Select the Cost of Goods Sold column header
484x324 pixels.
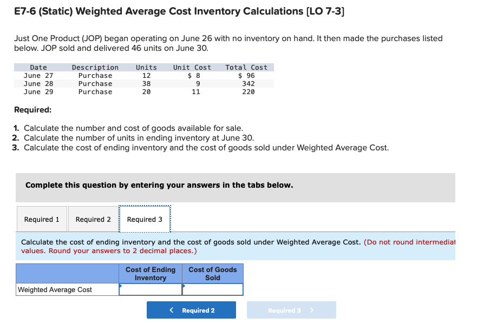coord(212,273)
